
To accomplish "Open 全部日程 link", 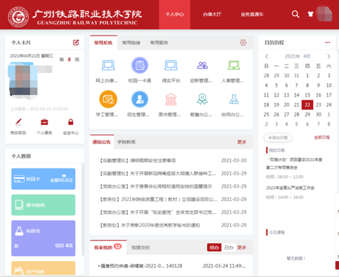I will click(x=322, y=137).
